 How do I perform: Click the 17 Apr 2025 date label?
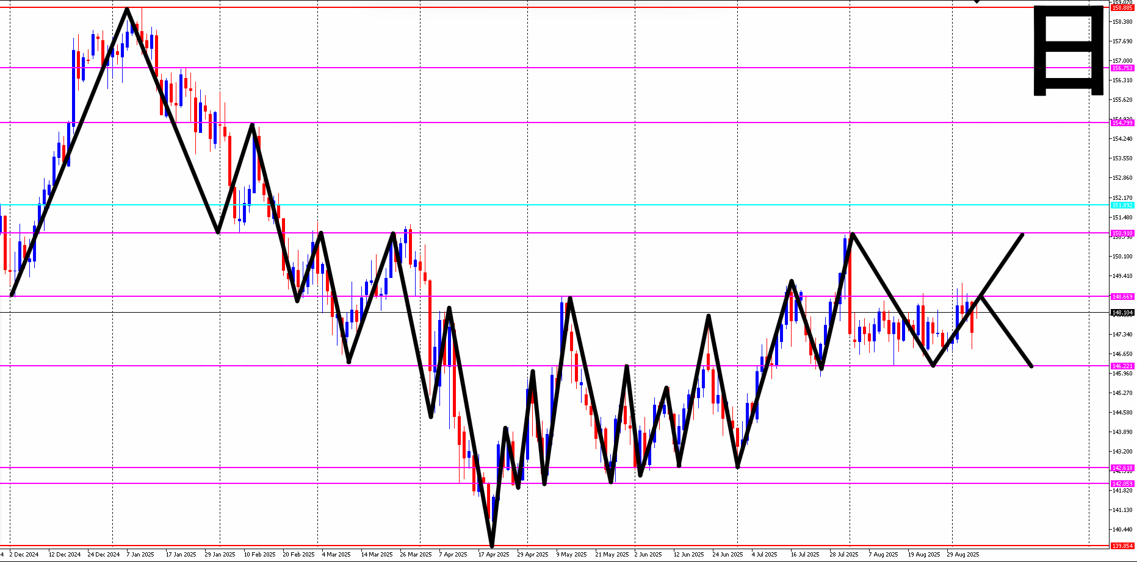tap(494, 555)
